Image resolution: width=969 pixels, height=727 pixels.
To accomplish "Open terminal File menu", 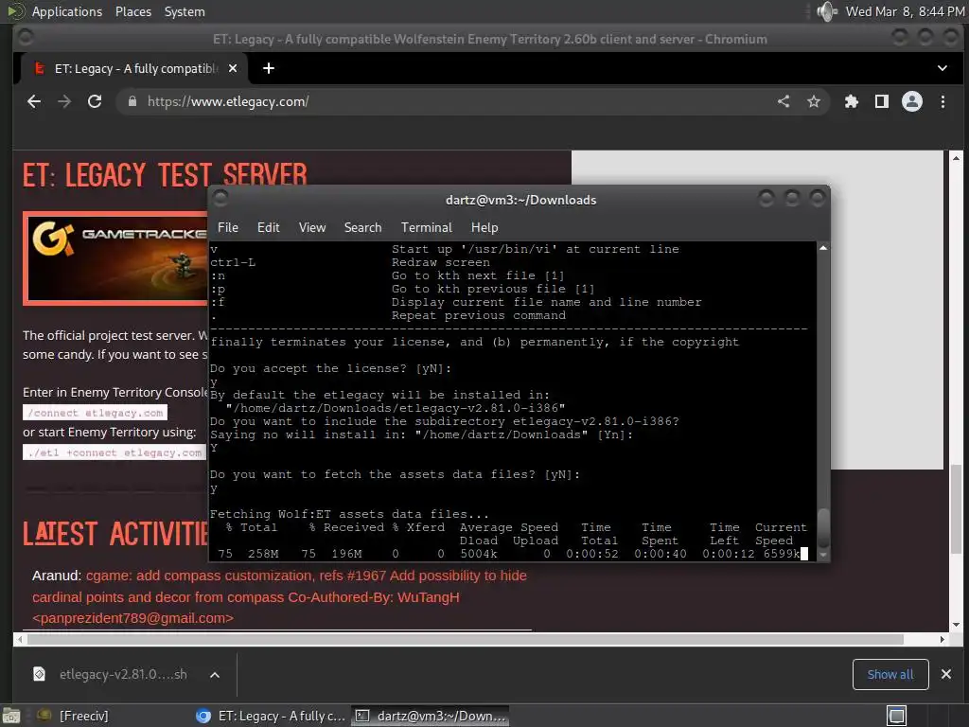I will point(227,227).
